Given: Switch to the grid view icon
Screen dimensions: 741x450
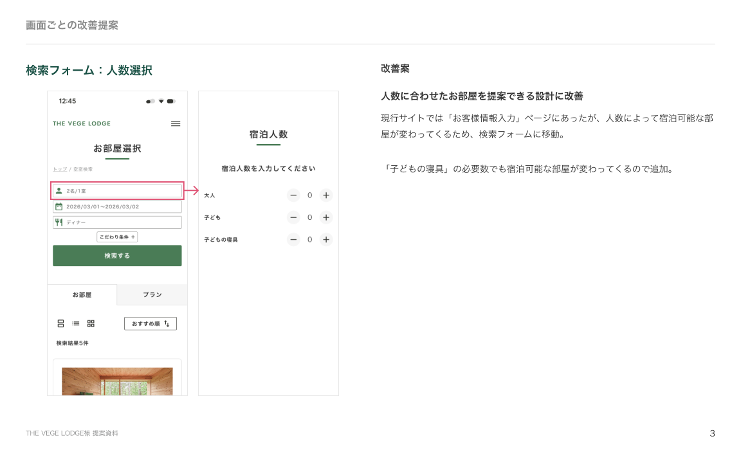Looking at the screenshot, I should click(x=91, y=323).
